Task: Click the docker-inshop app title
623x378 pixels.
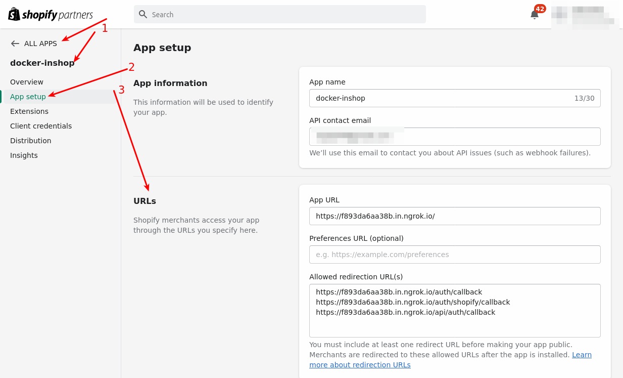Action: coord(42,63)
